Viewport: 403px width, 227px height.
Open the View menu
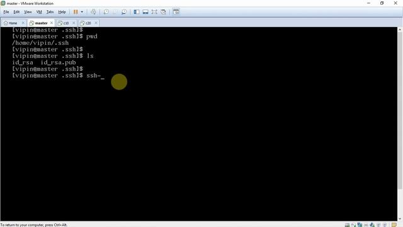coord(28,12)
